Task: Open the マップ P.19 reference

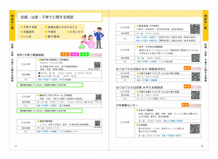Action: click(196, 69)
